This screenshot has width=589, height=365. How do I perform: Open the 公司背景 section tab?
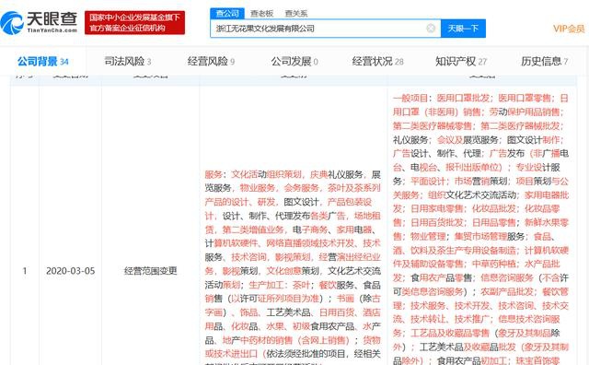point(43,62)
